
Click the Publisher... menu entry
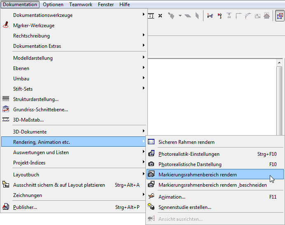[74, 207]
